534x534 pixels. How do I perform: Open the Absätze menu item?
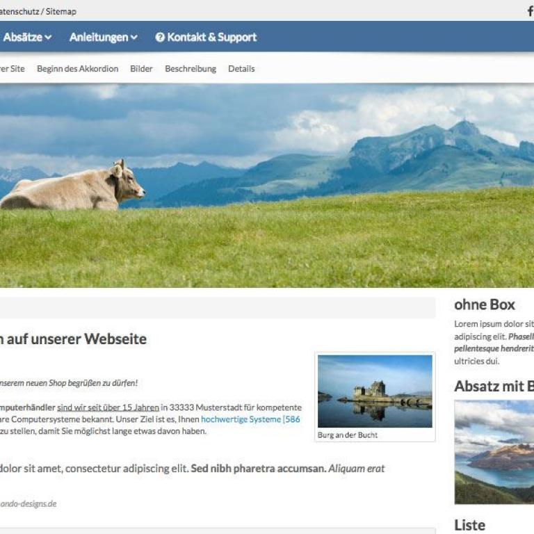[x=26, y=37]
